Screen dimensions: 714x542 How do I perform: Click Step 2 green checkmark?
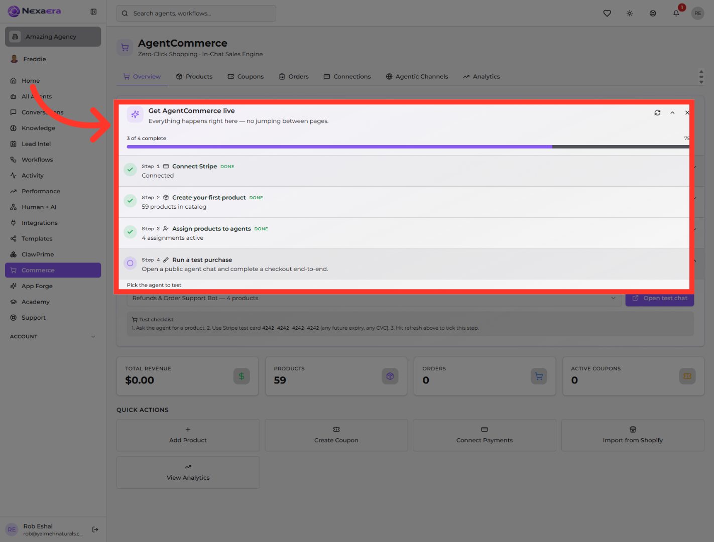click(x=130, y=201)
